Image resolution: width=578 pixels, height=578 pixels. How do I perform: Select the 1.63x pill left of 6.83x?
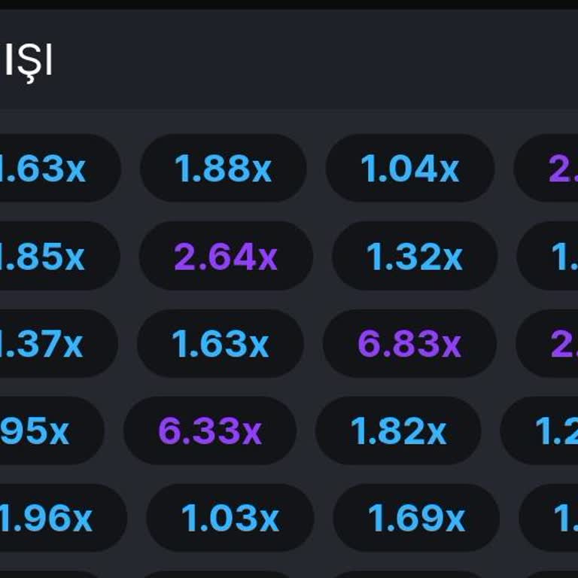coord(220,344)
